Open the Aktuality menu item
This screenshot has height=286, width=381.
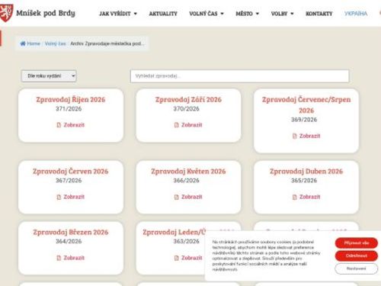coord(163,14)
